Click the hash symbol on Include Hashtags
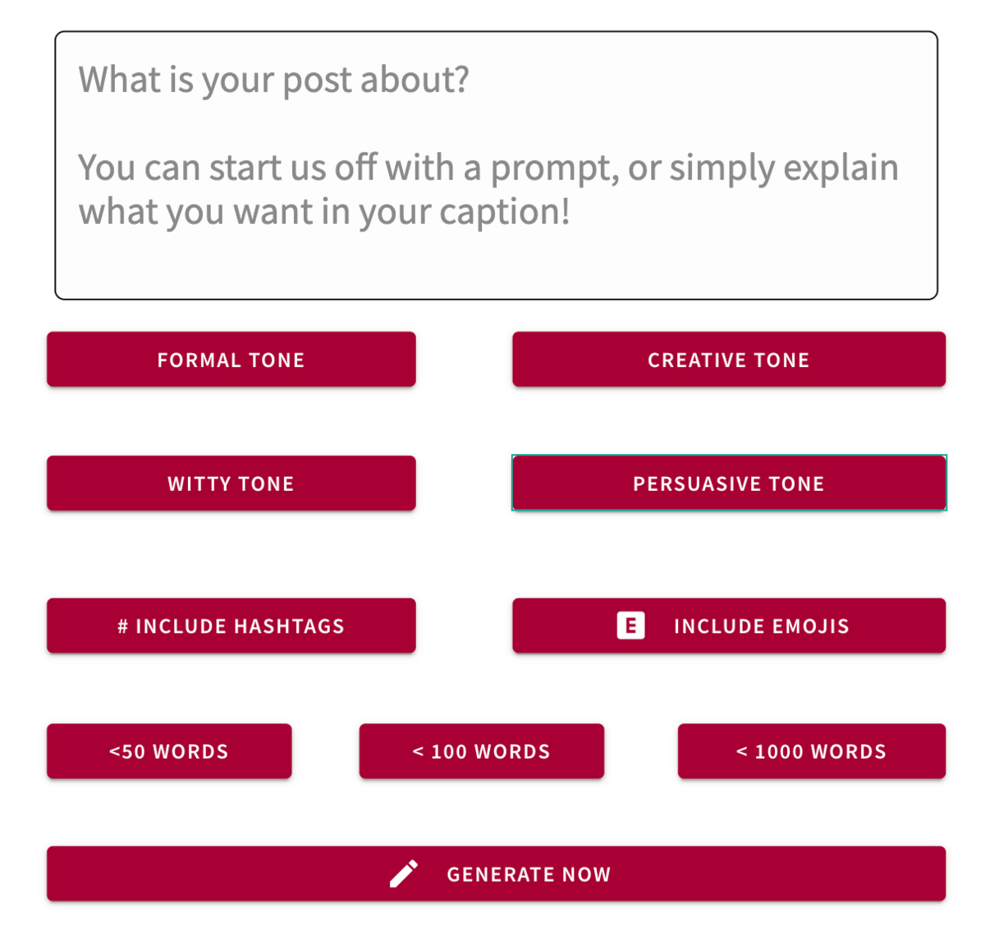This screenshot has height=944, width=985. (x=122, y=626)
